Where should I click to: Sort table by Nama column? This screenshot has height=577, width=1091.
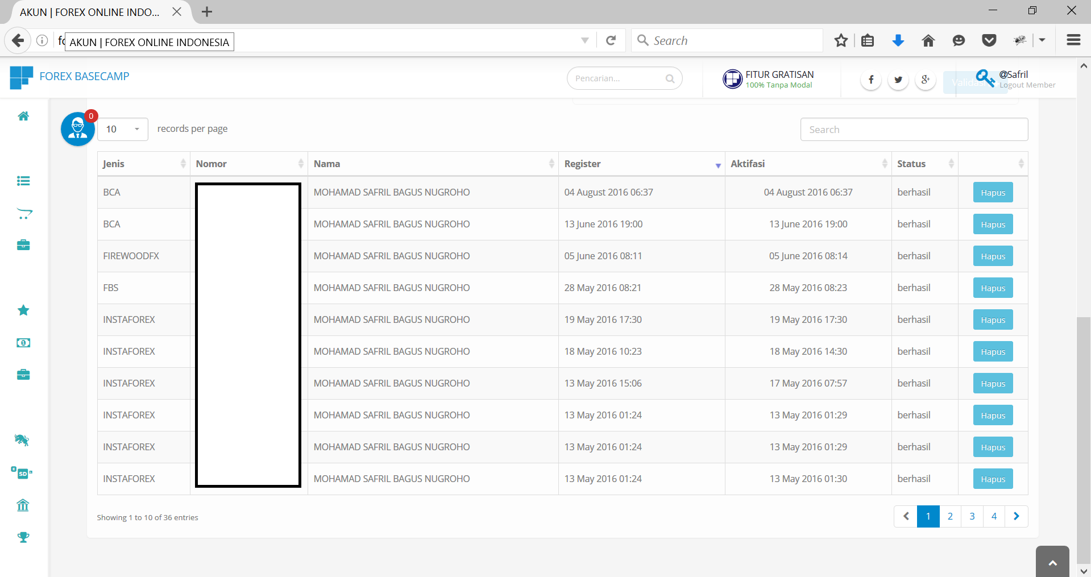click(x=433, y=164)
